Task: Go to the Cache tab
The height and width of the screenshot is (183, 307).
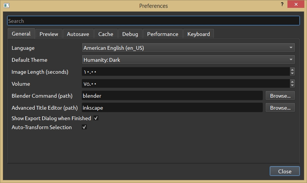Action: click(106, 34)
